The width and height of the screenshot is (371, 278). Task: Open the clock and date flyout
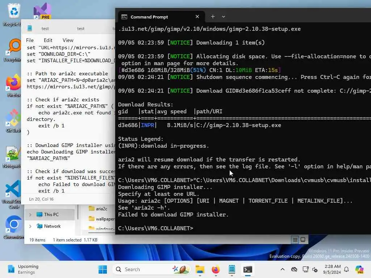click(x=332, y=269)
